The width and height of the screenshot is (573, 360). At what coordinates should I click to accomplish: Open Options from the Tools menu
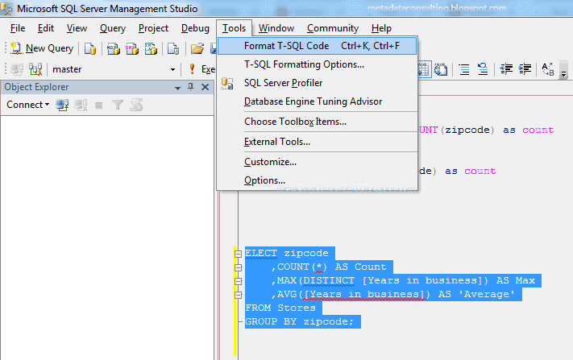(x=318, y=180)
